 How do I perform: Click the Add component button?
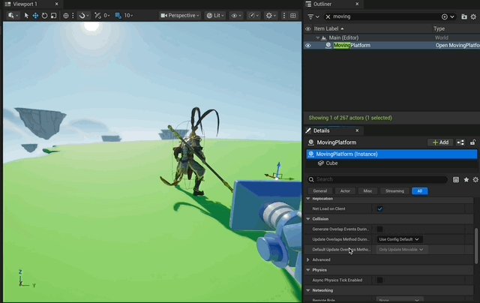click(x=440, y=142)
